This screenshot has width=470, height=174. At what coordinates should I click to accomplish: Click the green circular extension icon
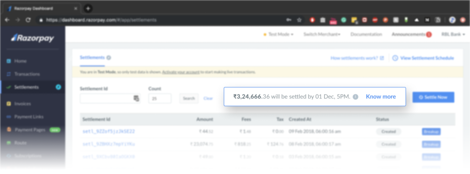(x=344, y=20)
